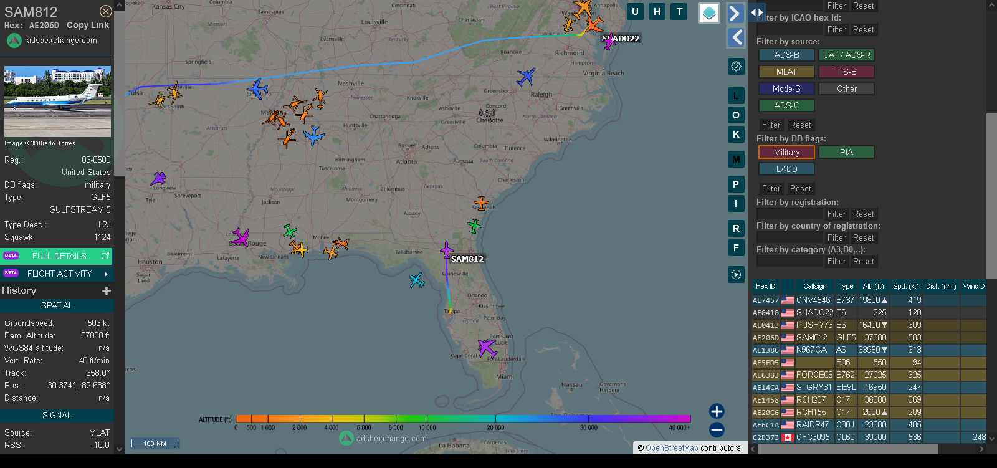Open map settings gear icon

[x=736, y=66]
